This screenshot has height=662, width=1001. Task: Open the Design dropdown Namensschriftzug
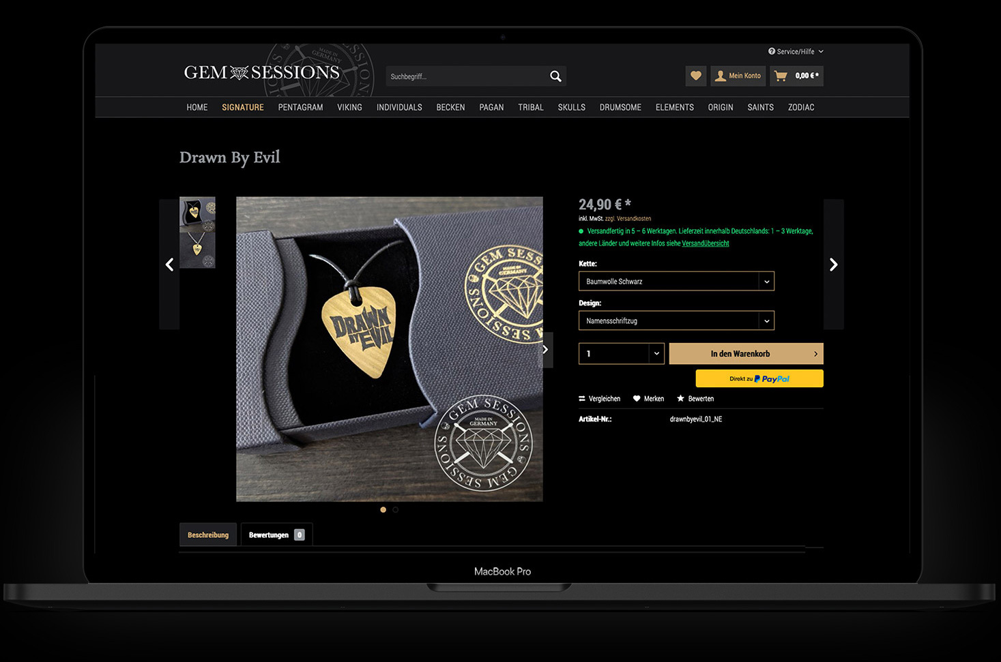676,320
